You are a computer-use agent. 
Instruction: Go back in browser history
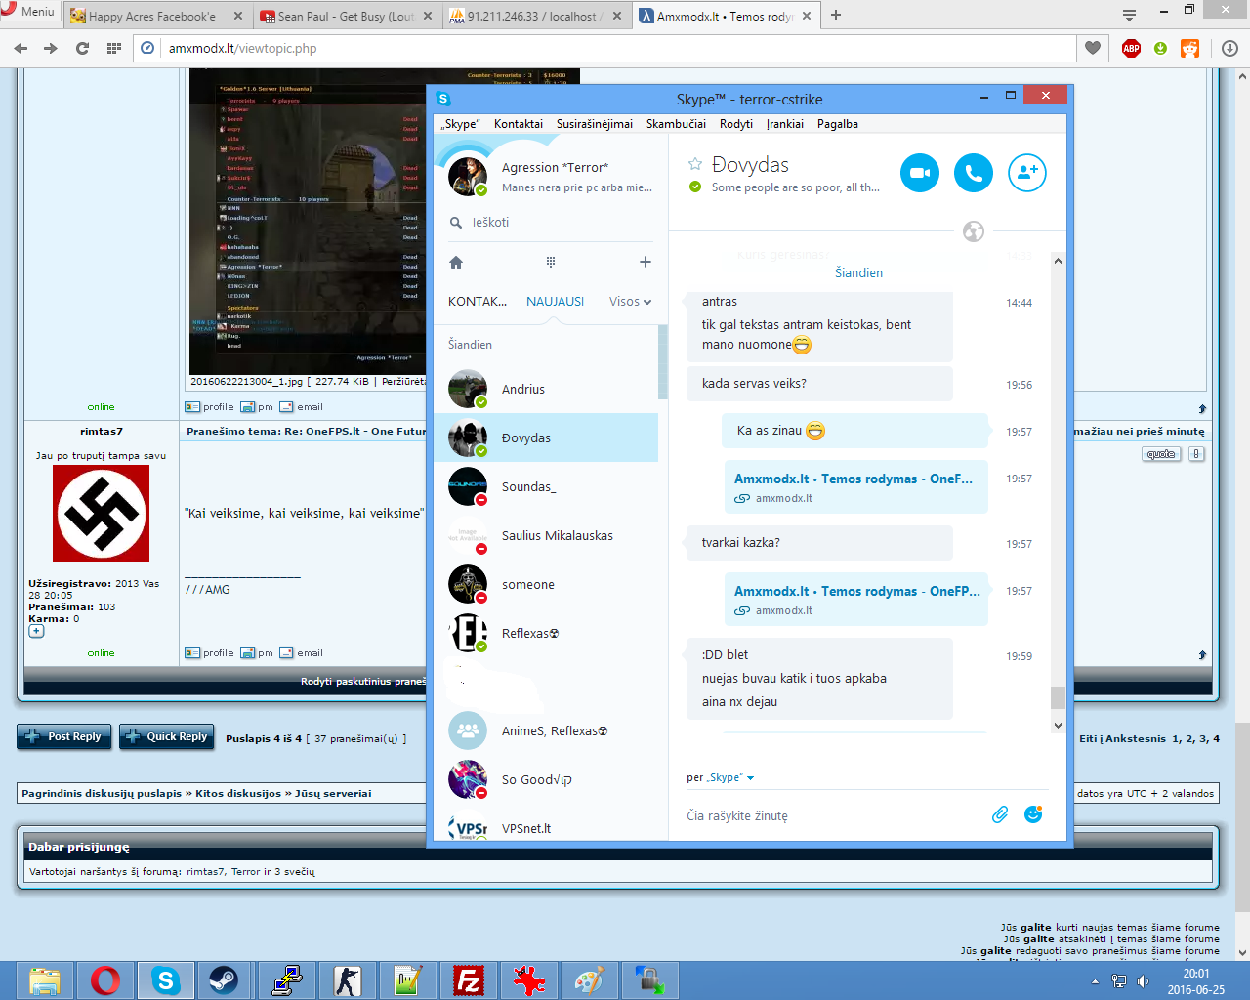tap(21, 48)
